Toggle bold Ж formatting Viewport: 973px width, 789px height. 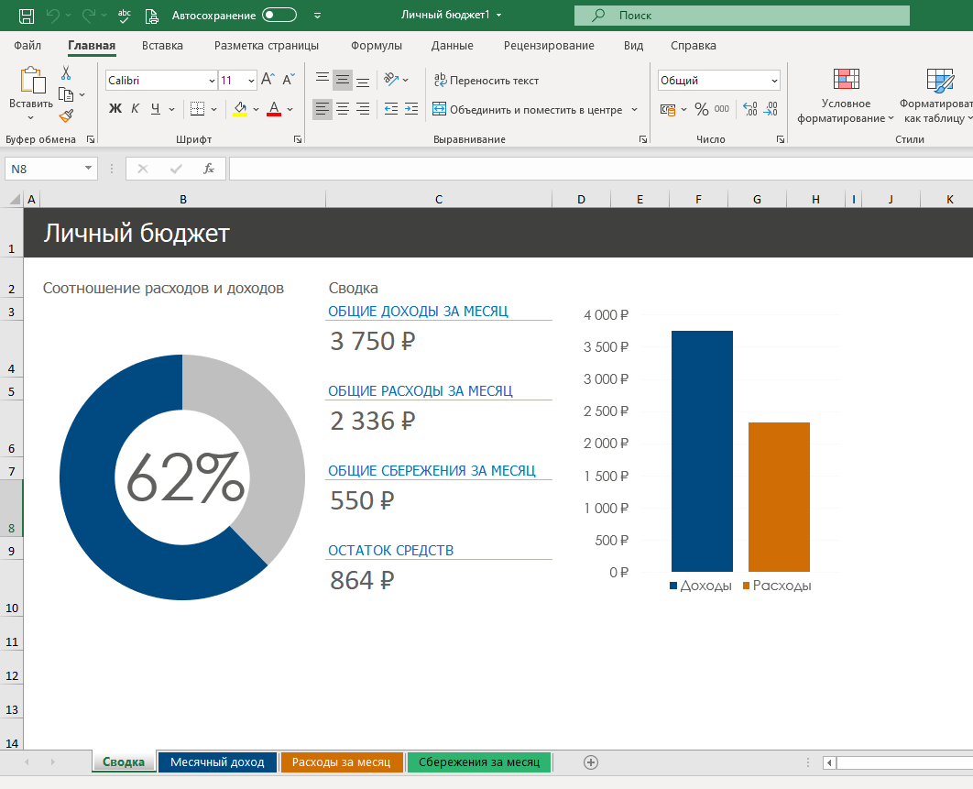point(115,109)
